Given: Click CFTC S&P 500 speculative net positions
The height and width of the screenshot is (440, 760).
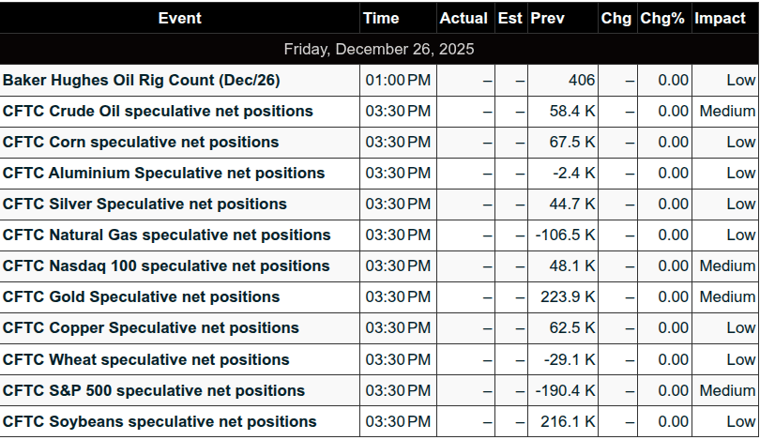Looking at the screenshot, I should point(154,390).
